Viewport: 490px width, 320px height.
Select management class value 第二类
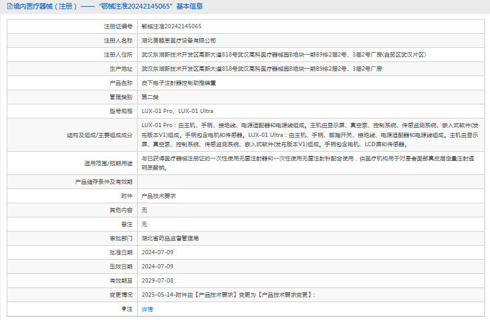(x=150, y=97)
